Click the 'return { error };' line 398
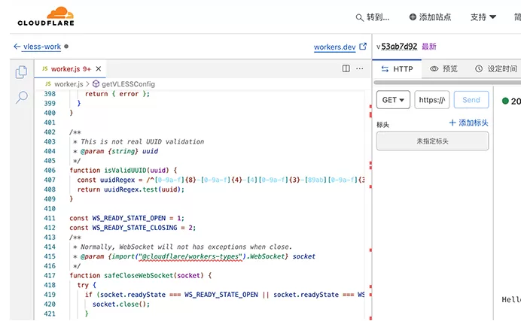The image size is (521, 321). click(x=117, y=94)
